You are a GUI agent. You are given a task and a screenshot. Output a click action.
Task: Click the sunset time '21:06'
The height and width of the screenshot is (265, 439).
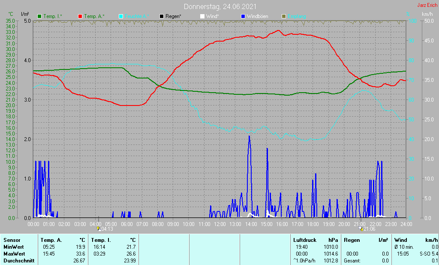click(x=369, y=229)
